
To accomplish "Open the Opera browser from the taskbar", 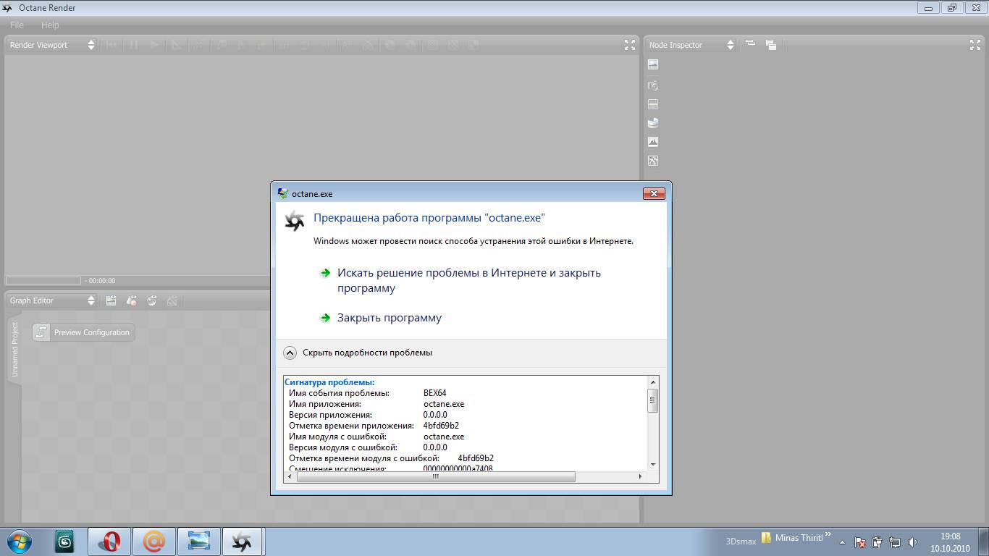I will point(109,542).
